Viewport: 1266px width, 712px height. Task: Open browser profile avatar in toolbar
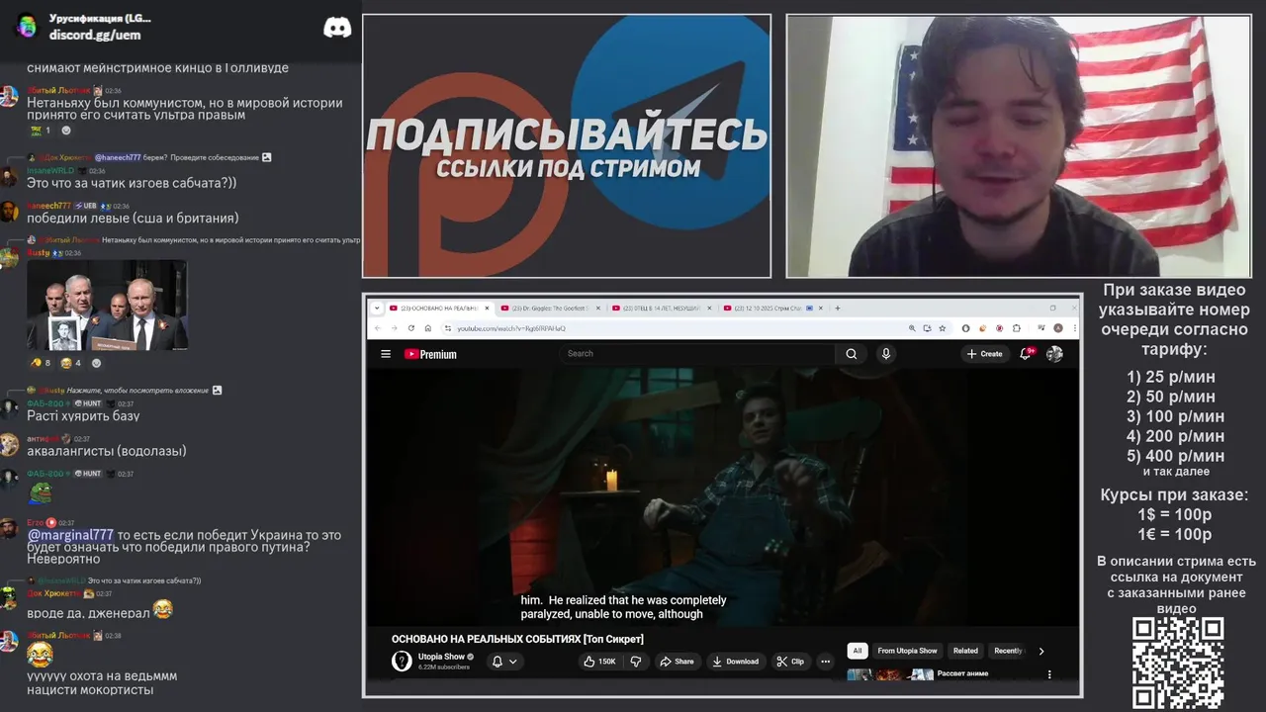pos(1058,328)
